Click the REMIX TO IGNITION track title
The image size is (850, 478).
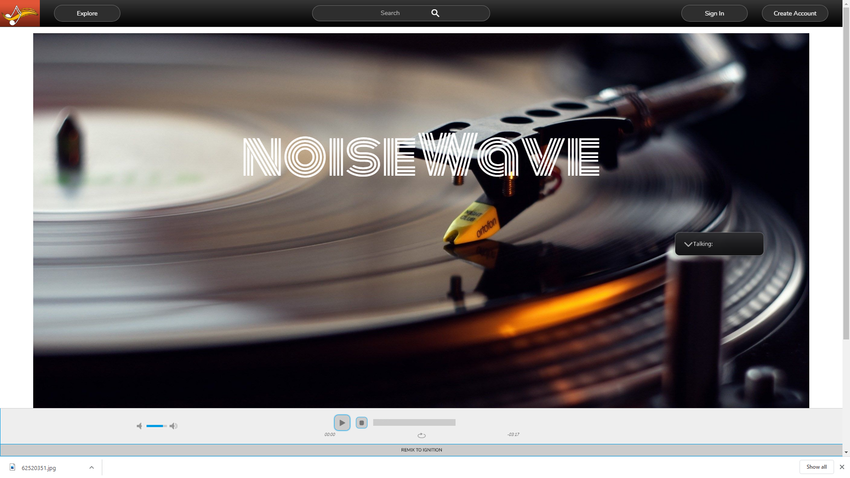[421, 450]
